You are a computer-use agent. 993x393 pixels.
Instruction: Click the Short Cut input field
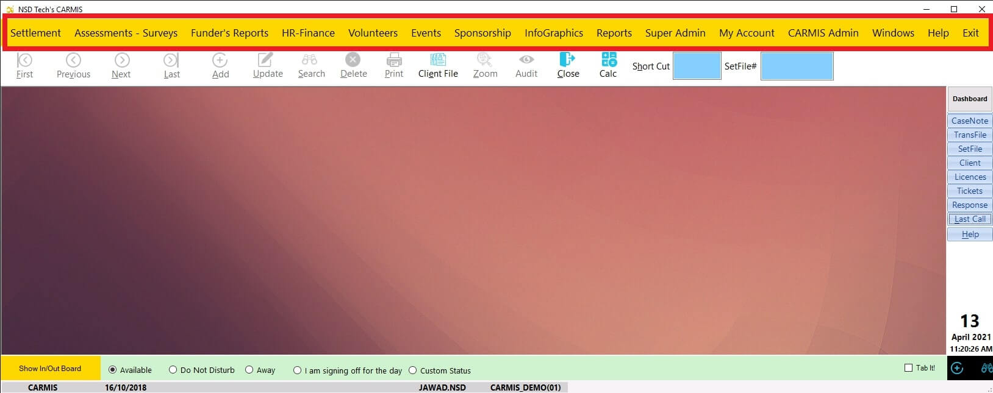[697, 66]
